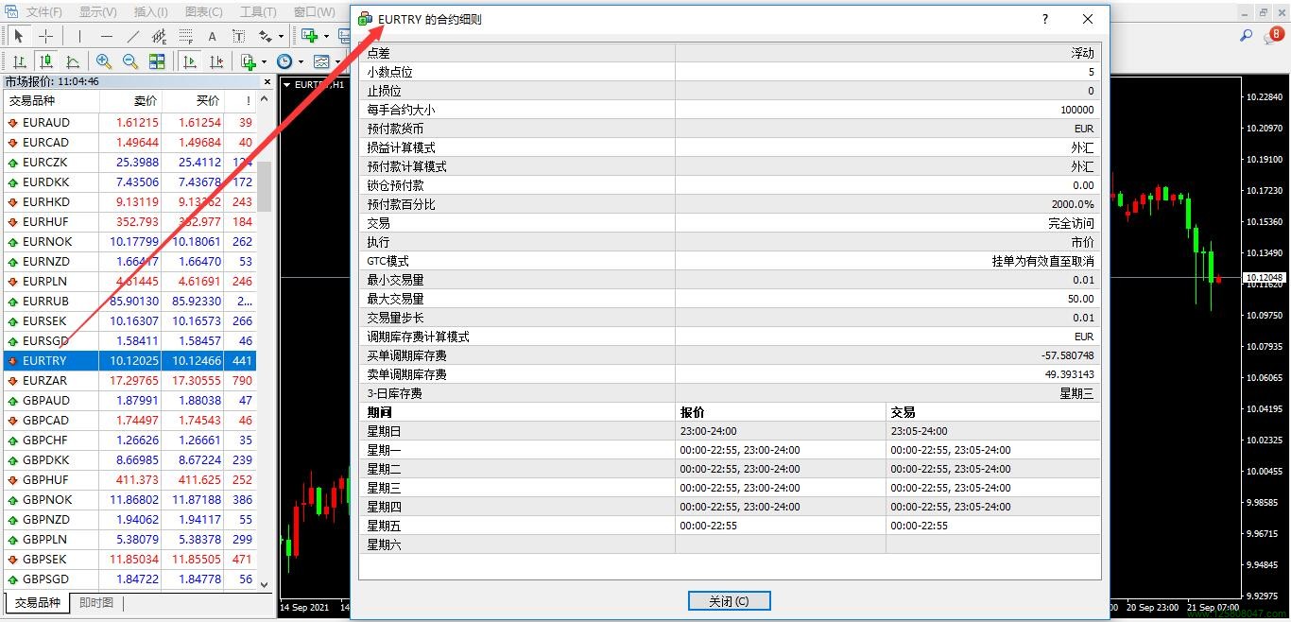
Task: Switch chart to bar chart mode
Action: pos(19,61)
